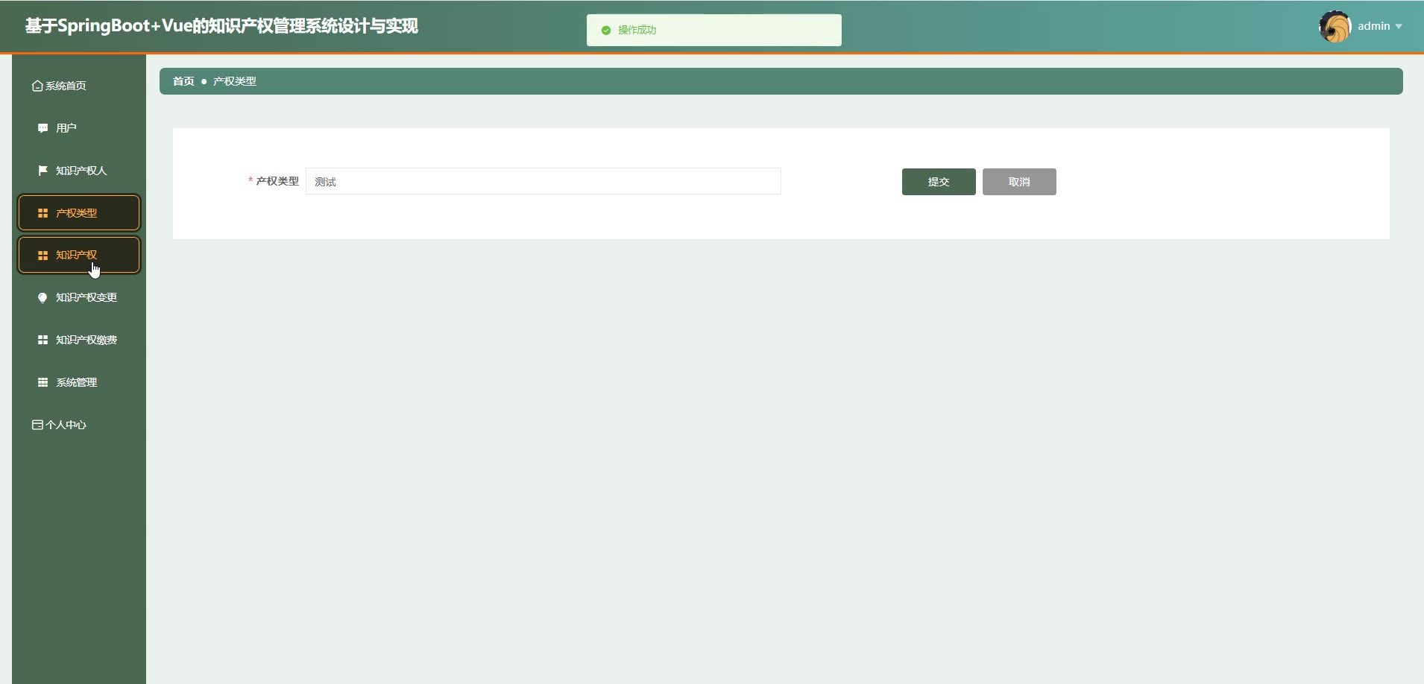Viewport: 1424px width, 684px height.
Task: Click the 产权类型 form field label
Action: point(277,181)
